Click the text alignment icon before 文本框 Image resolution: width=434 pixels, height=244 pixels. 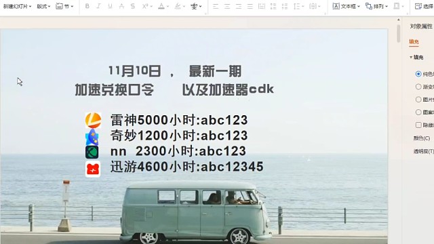tap(313, 6)
